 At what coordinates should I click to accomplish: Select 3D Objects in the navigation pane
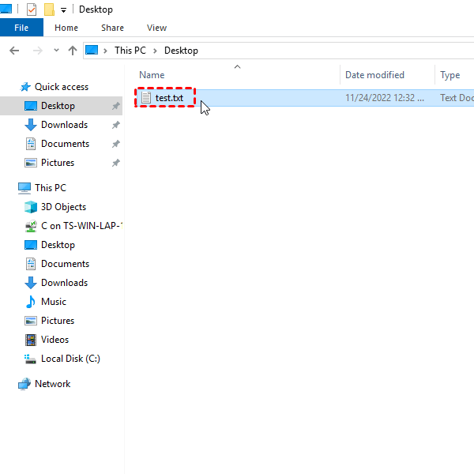click(x=63, y=207)
